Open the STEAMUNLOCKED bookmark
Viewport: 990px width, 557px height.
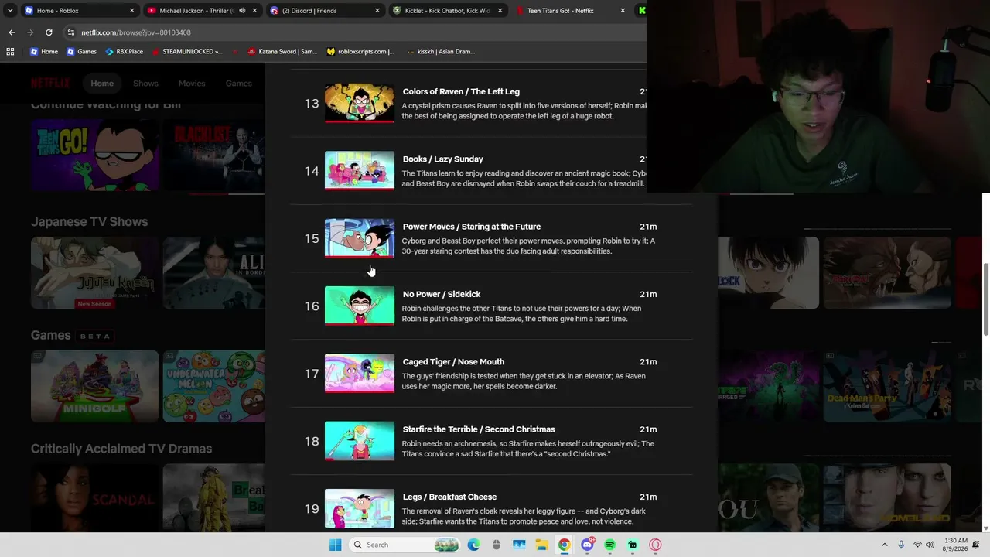(187, 52)
